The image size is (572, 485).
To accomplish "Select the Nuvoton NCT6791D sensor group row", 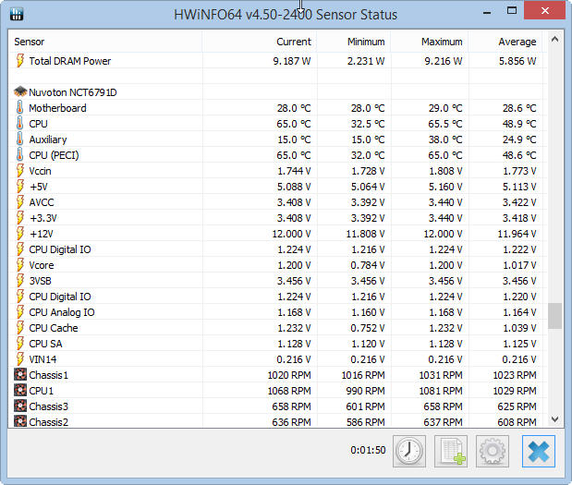I will point(277,91).
